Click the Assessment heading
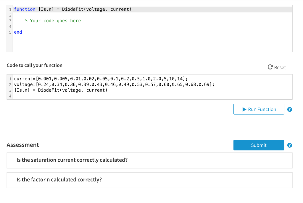Image resolution: width=303 pixels, height=203 pixels. click(23, 145)
